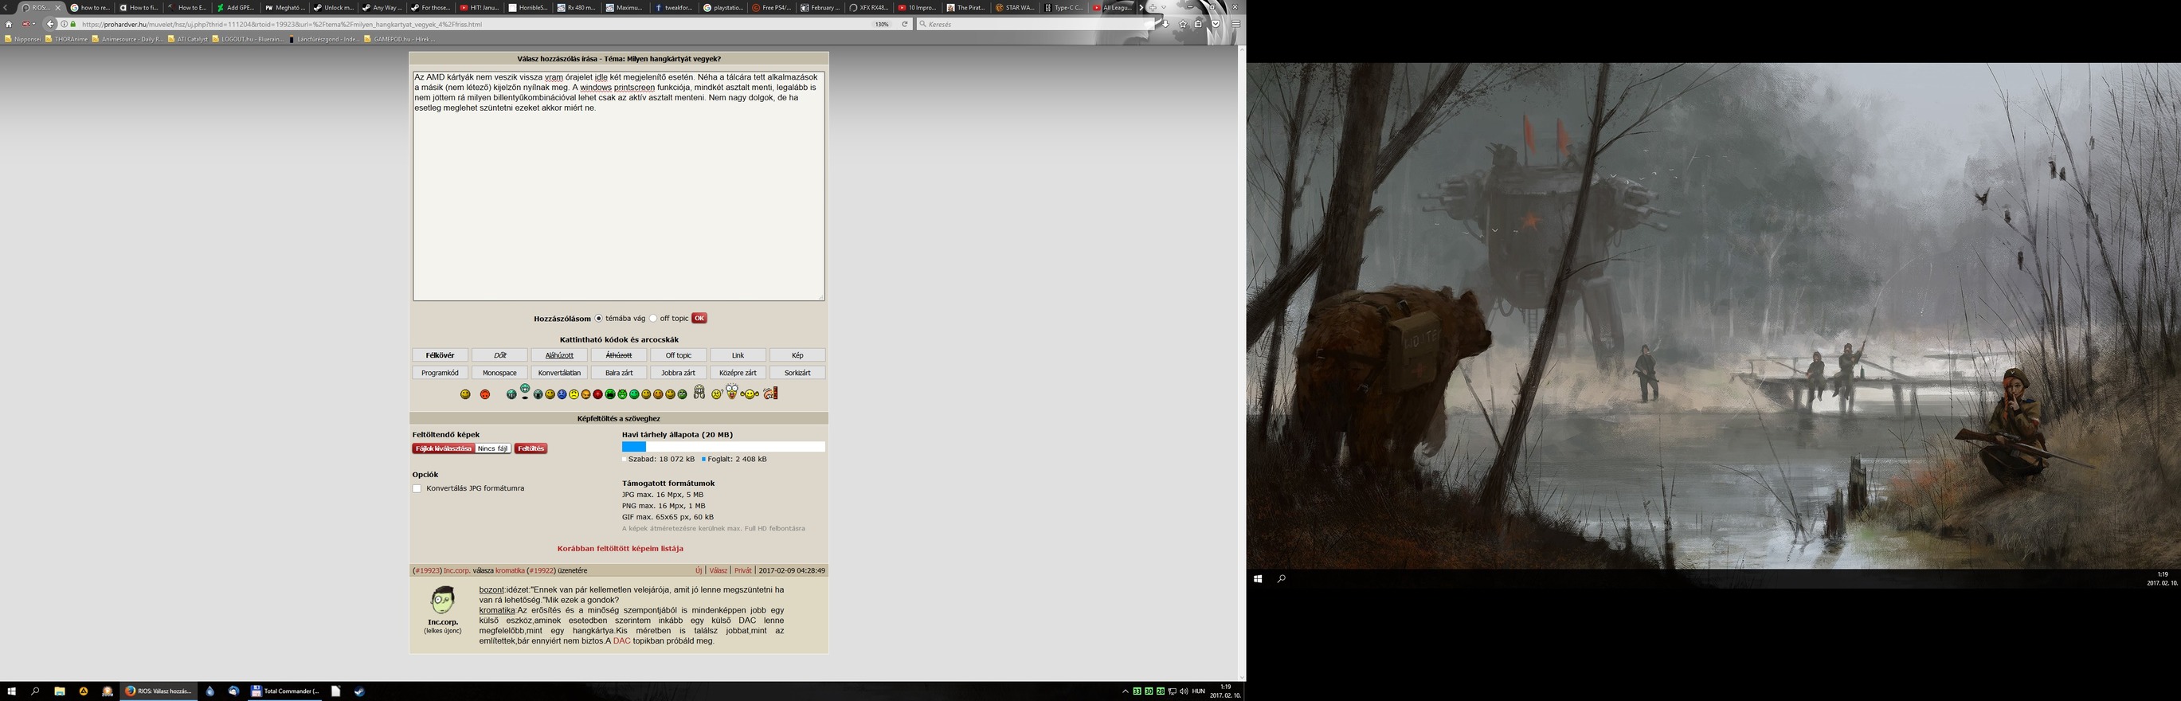Bookmark this page with the star icon

pyautogui.click(x=1184, y=24)
